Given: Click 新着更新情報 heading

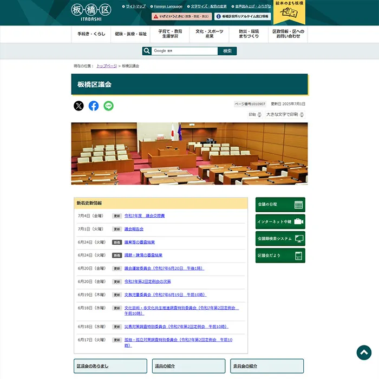Looking at the screenshot, I should pos(89,203).
